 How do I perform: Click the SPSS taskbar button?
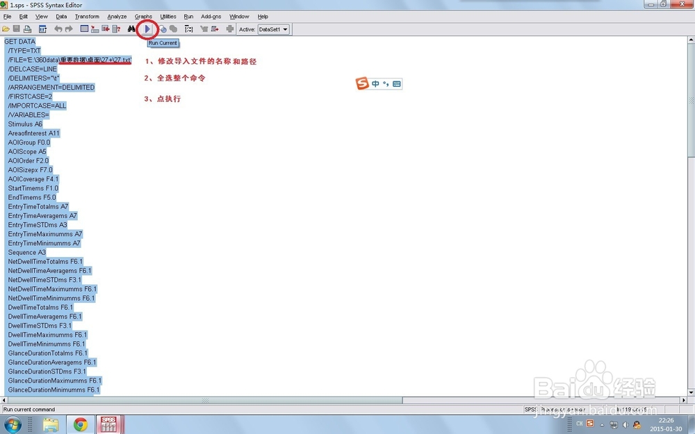108,424
